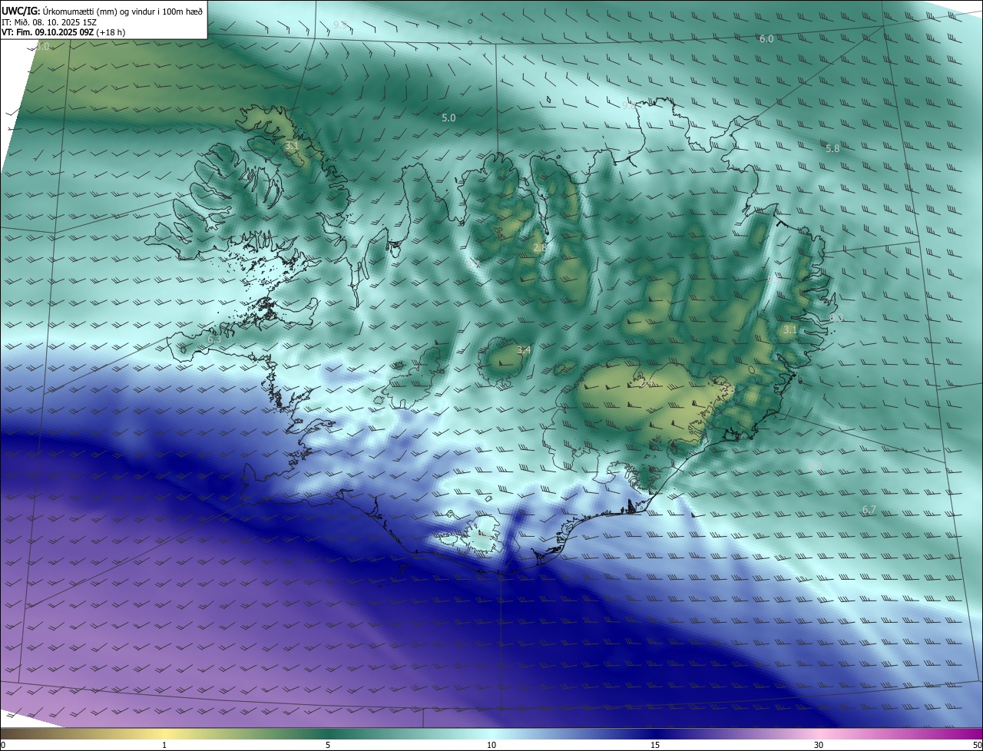The height and width of the screenshot is (751, 983).
Task: Click the '0' tick on the color scale
Action: click(x=3, y=745)
